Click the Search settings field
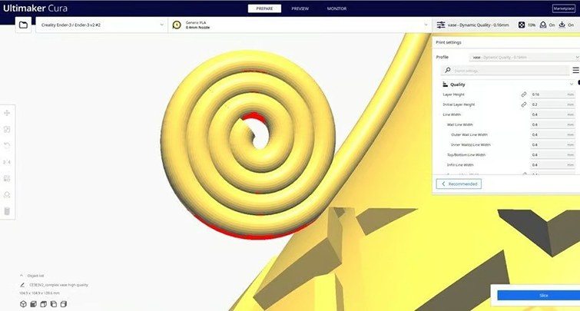The width and height of the screenshot is (580, 311). point(505,70)
